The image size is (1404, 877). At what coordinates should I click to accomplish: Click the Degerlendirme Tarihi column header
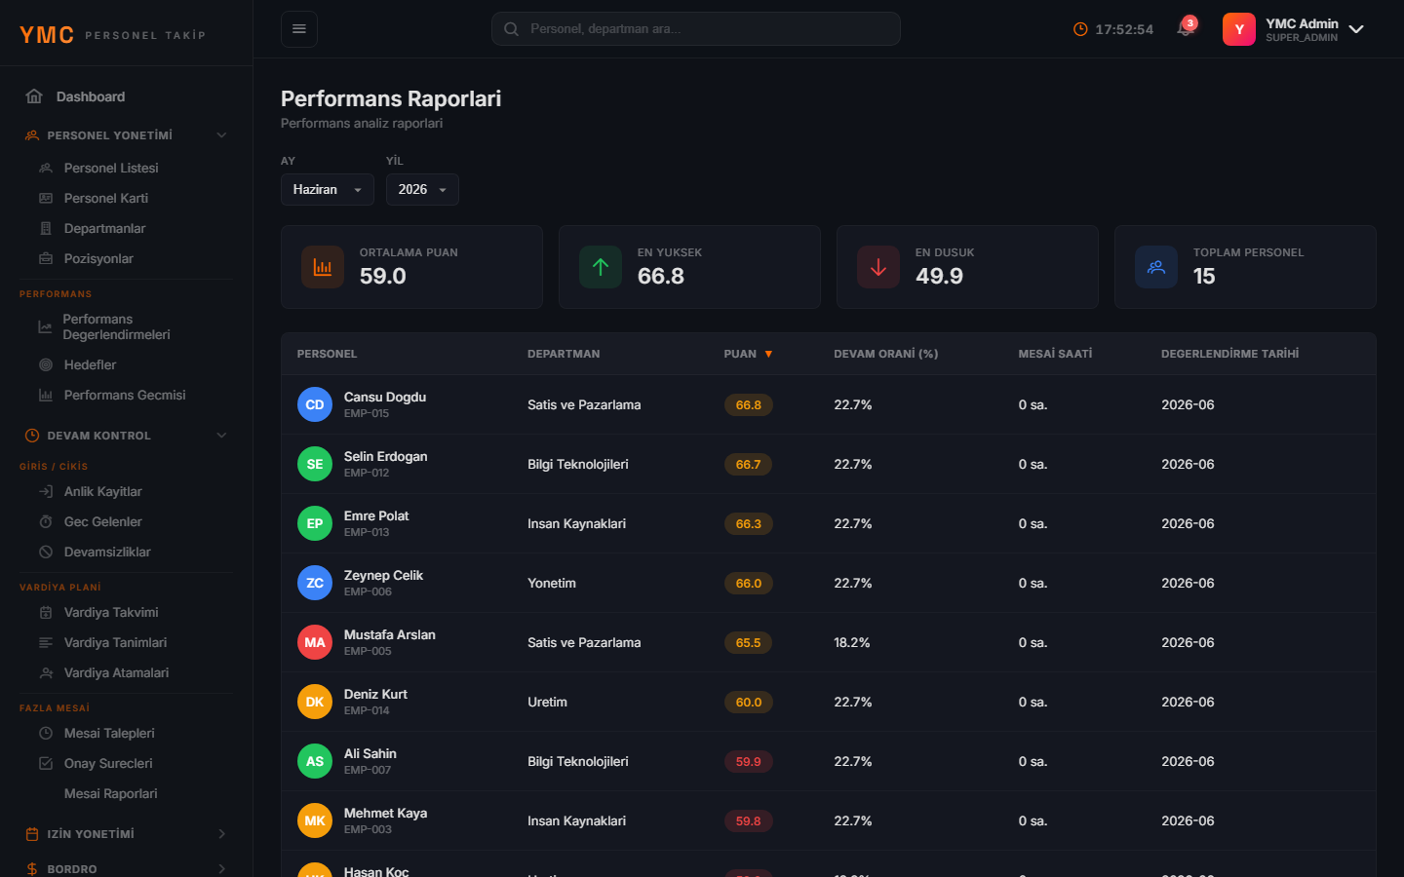point(1229,354)
